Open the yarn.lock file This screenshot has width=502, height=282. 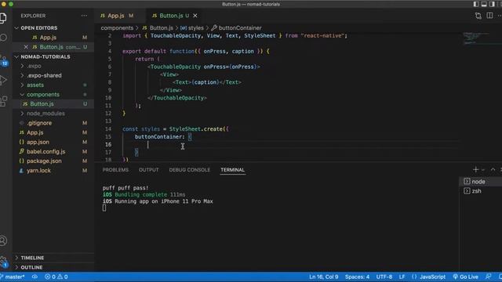pos(53,171)
